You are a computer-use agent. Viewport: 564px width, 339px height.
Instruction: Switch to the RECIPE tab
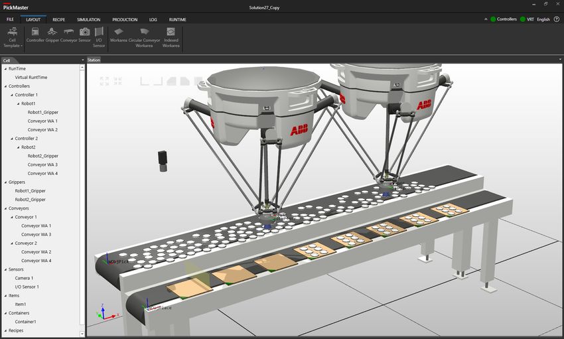58,19
